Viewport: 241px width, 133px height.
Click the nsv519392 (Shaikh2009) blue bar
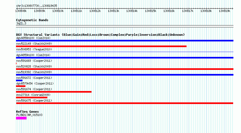pos(125,75)
